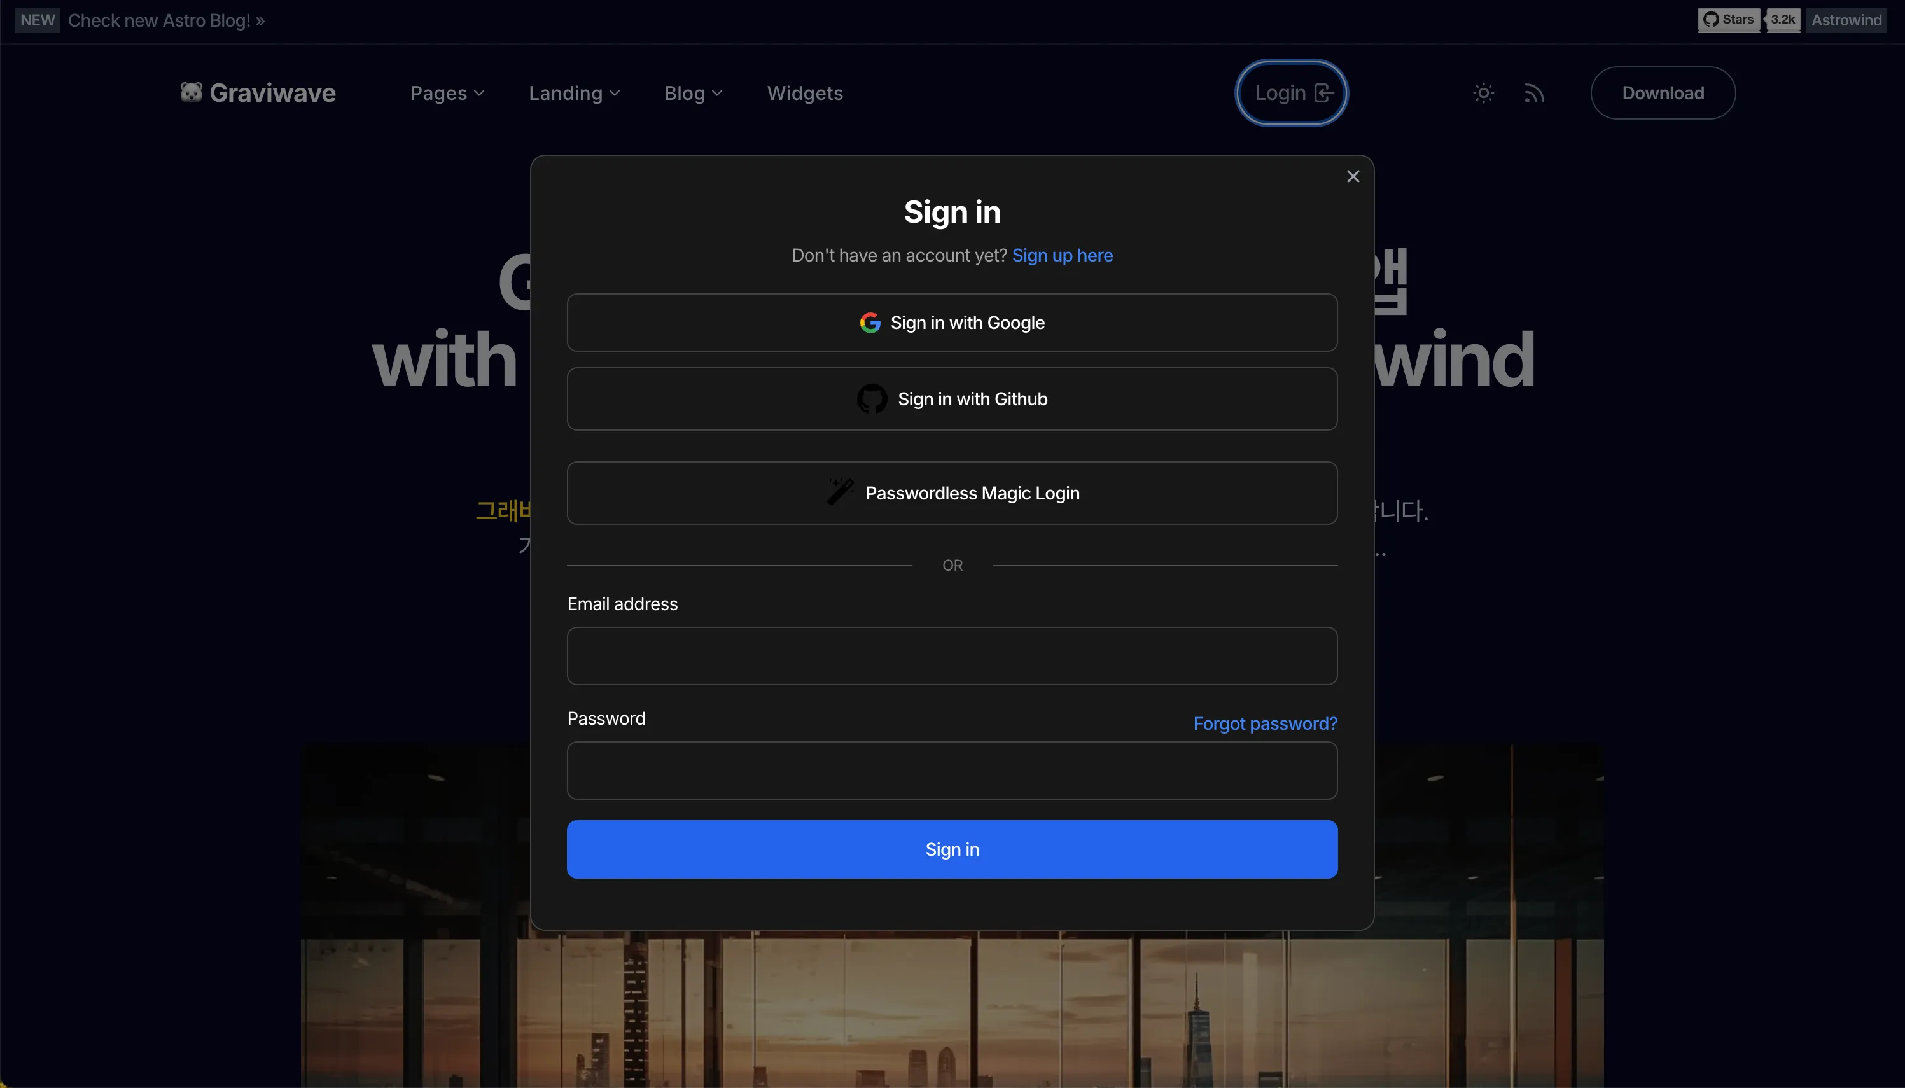Click the blue Sign in button
This screenshot has height=1088, width=1905.
tap(952, 849)
